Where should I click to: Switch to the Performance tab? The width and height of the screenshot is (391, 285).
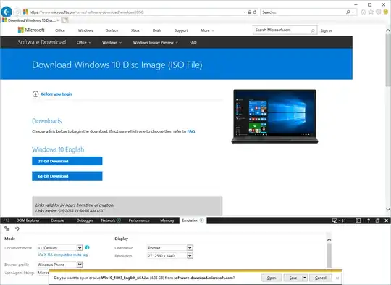[139, 220]
